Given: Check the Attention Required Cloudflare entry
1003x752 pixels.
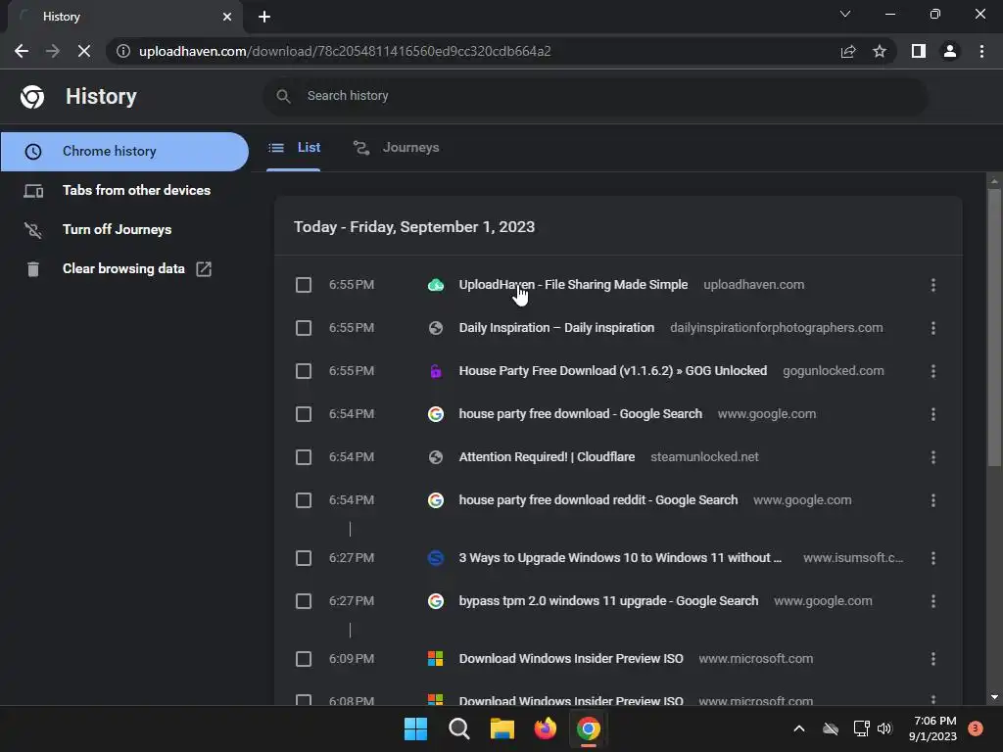Looking at the screenshot, I should 304,457.
